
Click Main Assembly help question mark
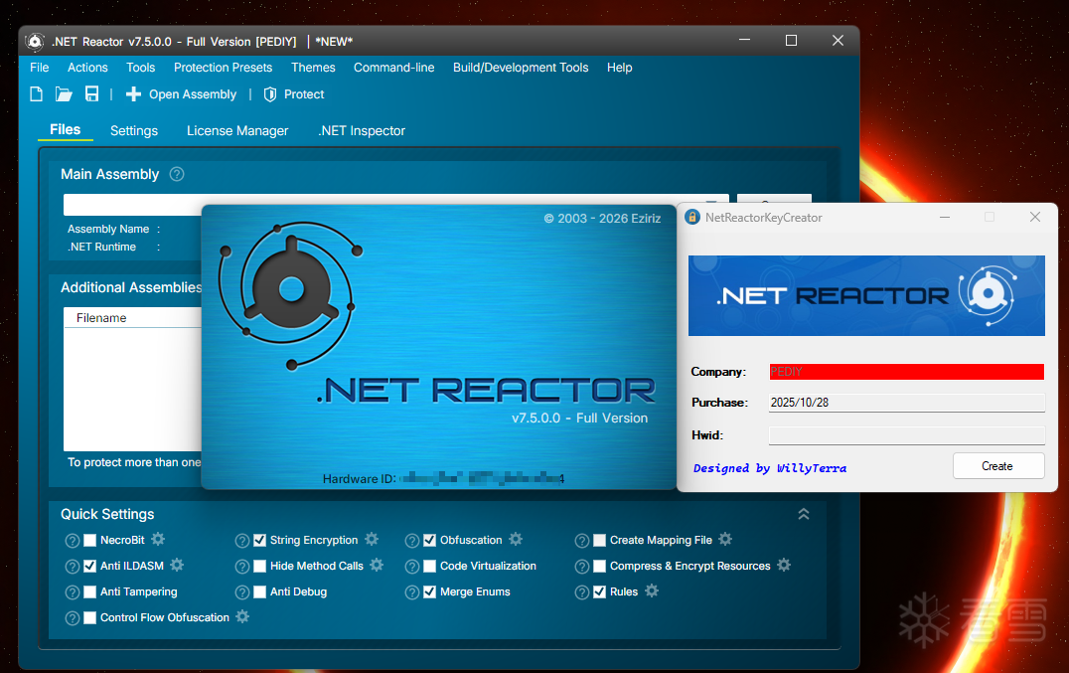click(x=176, y=174)
